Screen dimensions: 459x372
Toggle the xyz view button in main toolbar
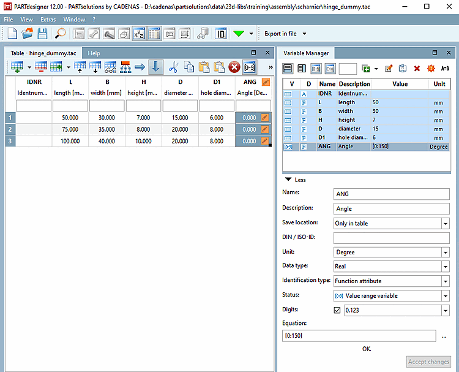(139, 33)
